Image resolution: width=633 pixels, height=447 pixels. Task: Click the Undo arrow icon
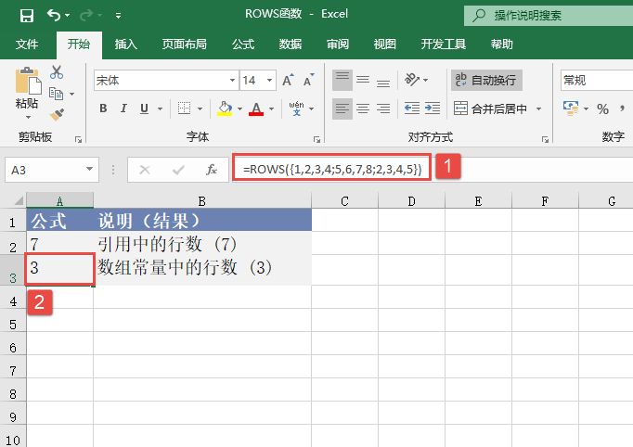coord(54,16)
